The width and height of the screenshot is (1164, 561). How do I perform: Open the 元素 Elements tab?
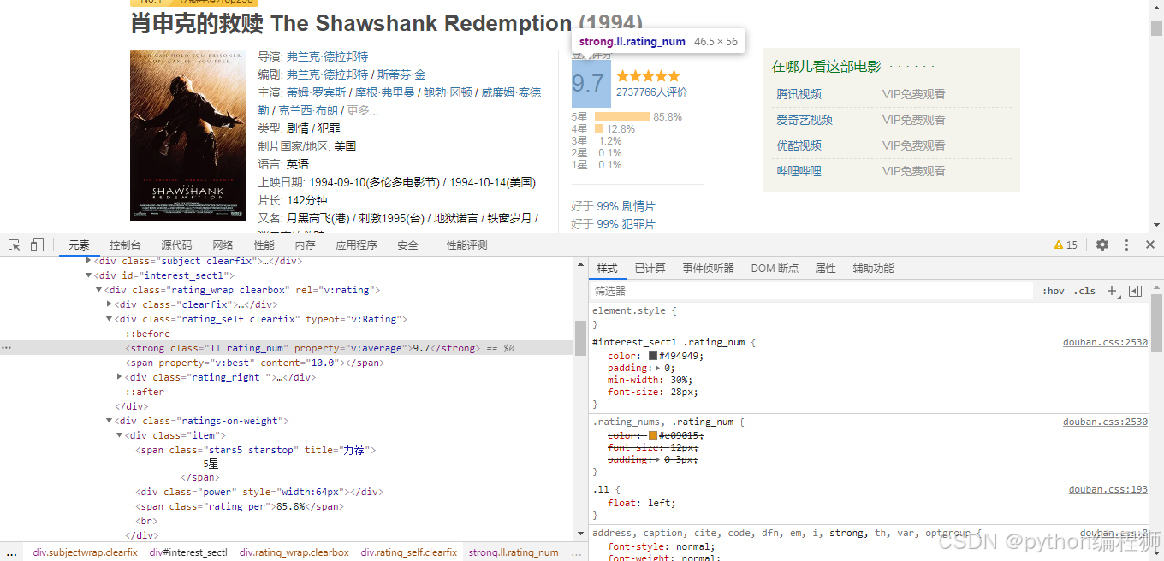[x=79, y=245]
